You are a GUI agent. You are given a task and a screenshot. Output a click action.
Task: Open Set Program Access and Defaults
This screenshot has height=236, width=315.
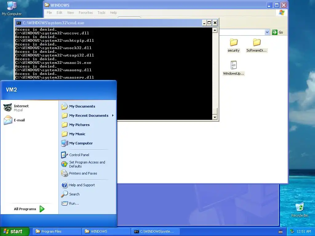point(88,164)
